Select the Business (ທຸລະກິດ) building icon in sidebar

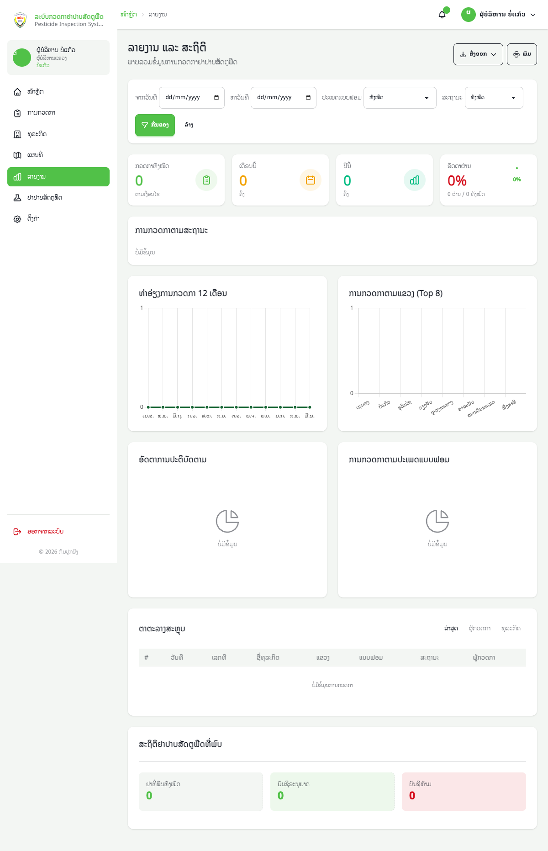17,134
